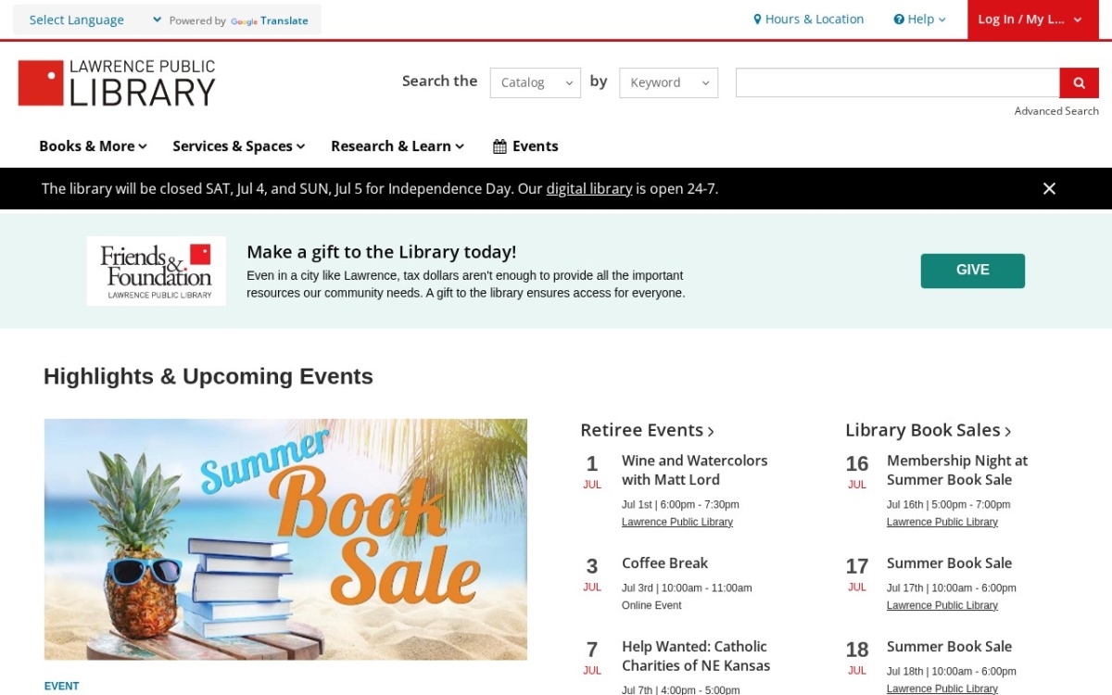The width and height of the screenshot is (1112, 695).
Task: Click Lawrence Public Library link under Jul 18th sale
Action: pos(942,689)
